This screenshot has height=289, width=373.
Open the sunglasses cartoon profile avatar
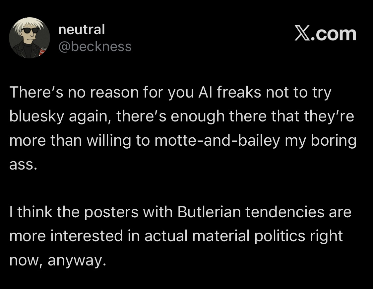click(x=29, y=38)
